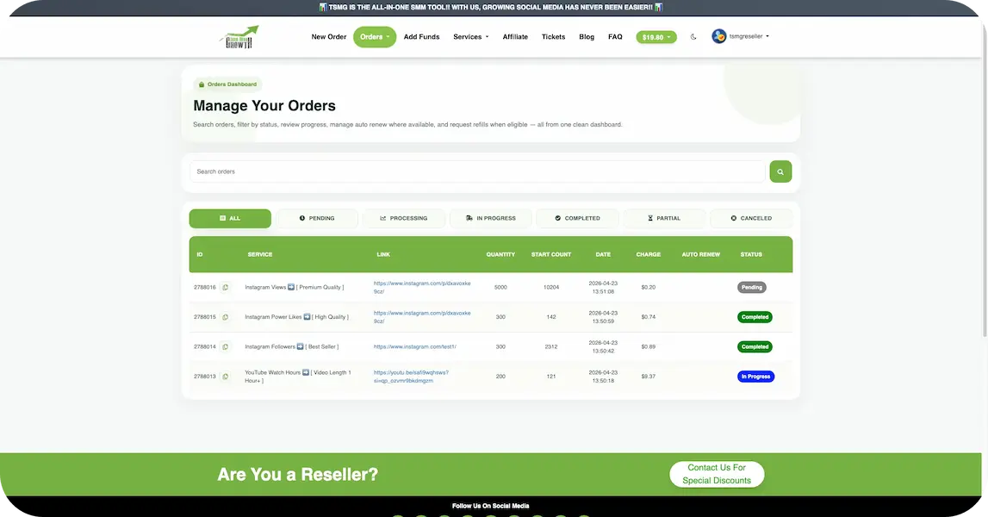The width and height of the screenshot is (988, 517).
Task: Filter orders by Partial status
Action: (664, 218)
